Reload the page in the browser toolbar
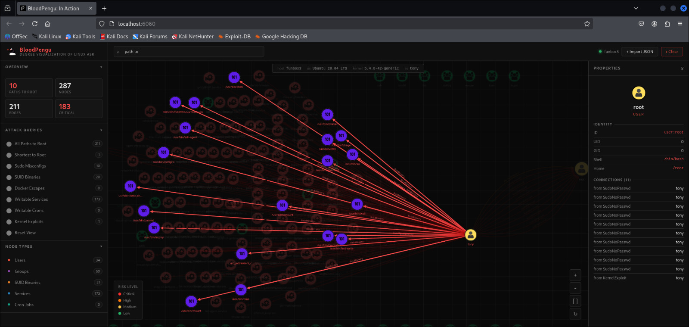689x327 pixels. pos(35,24)
